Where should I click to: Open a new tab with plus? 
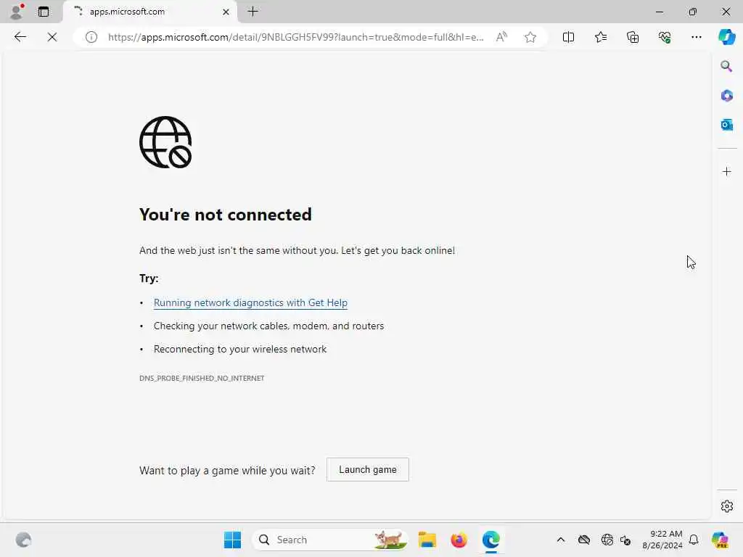pos(253,12)
